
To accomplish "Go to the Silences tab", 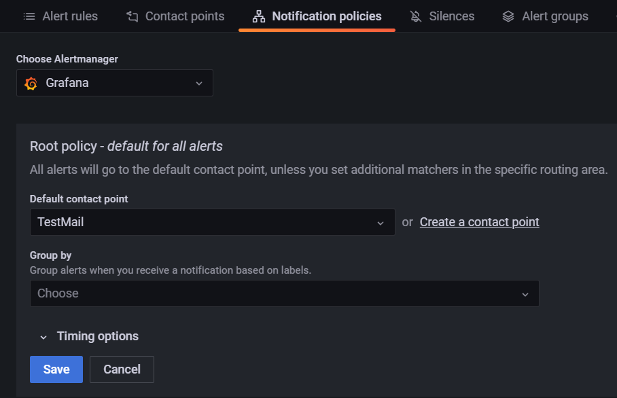I will pyautogui.click(x=451, y=16).
